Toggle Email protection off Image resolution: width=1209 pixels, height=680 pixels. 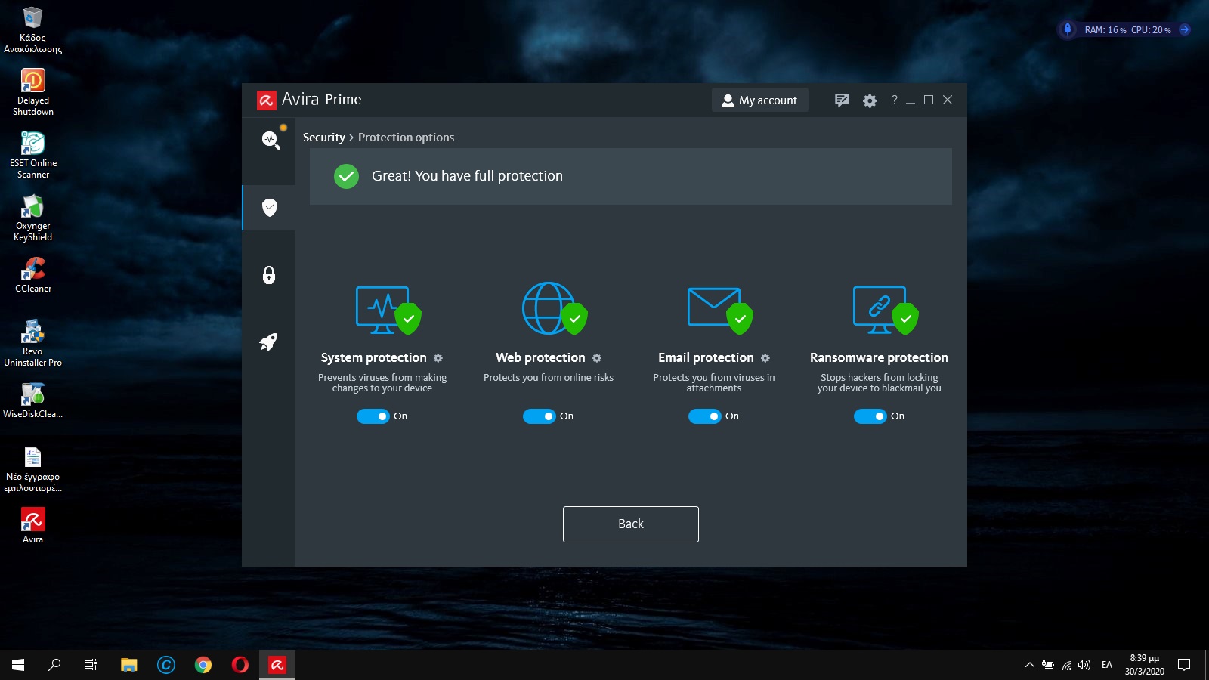click(x=705, y=416)
